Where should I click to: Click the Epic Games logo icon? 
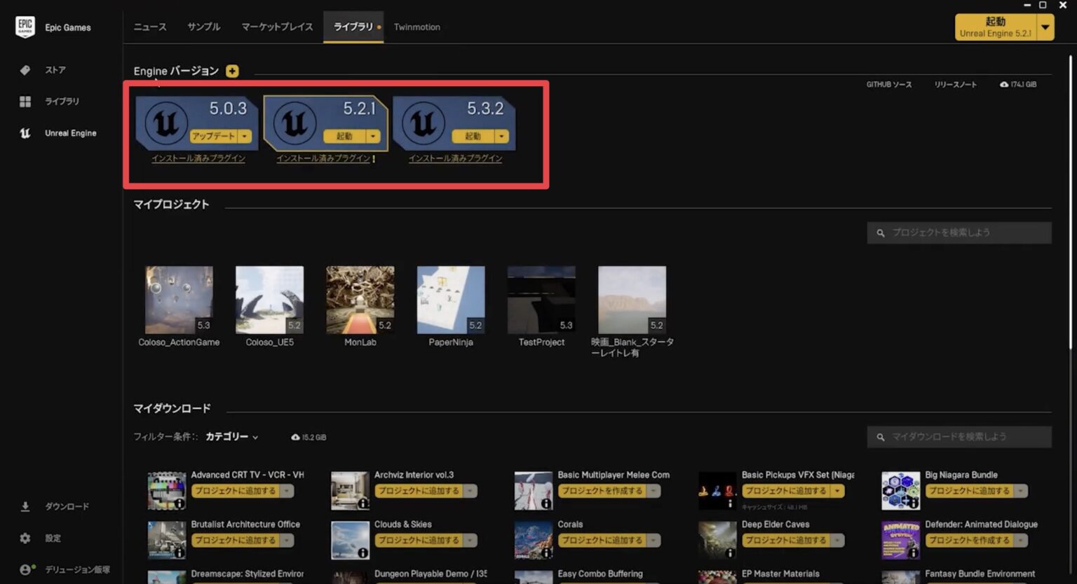click(x=25, y=27)
